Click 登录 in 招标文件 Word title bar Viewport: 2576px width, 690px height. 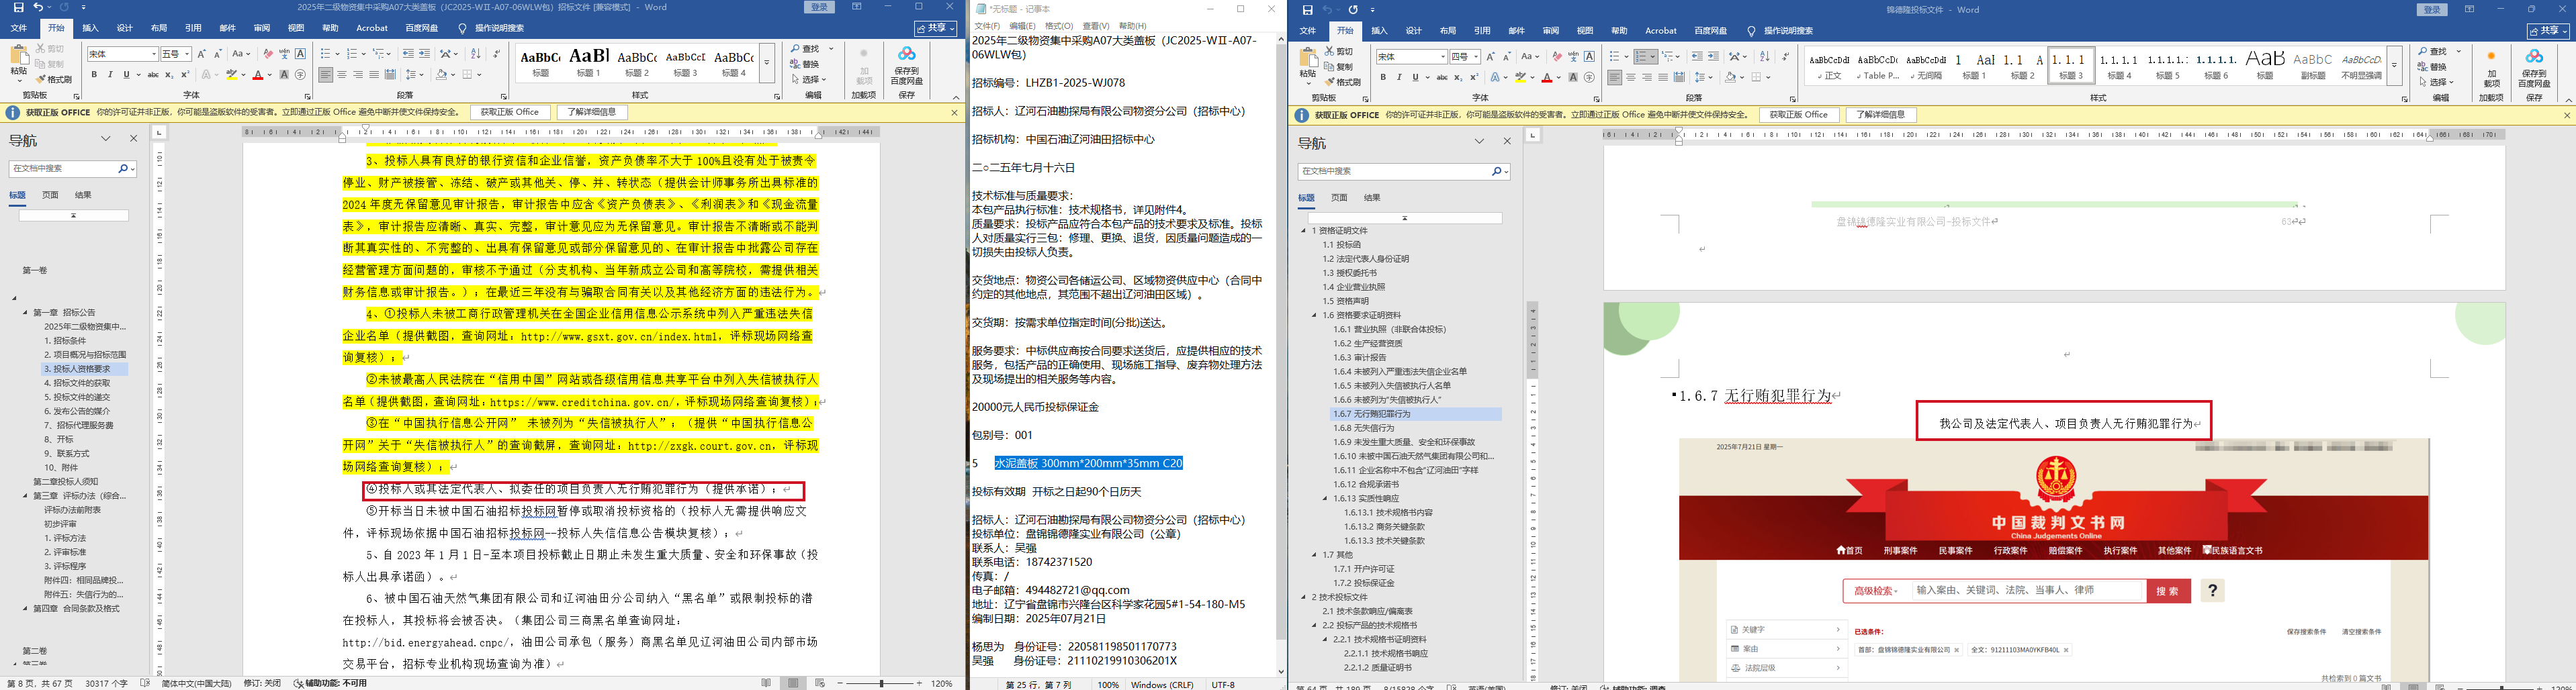[820, 7]
